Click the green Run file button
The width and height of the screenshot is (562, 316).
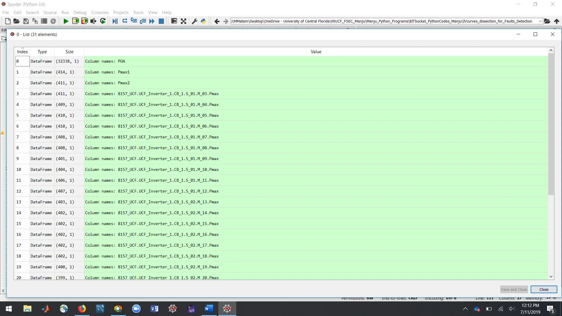click(x=66, y=21)
